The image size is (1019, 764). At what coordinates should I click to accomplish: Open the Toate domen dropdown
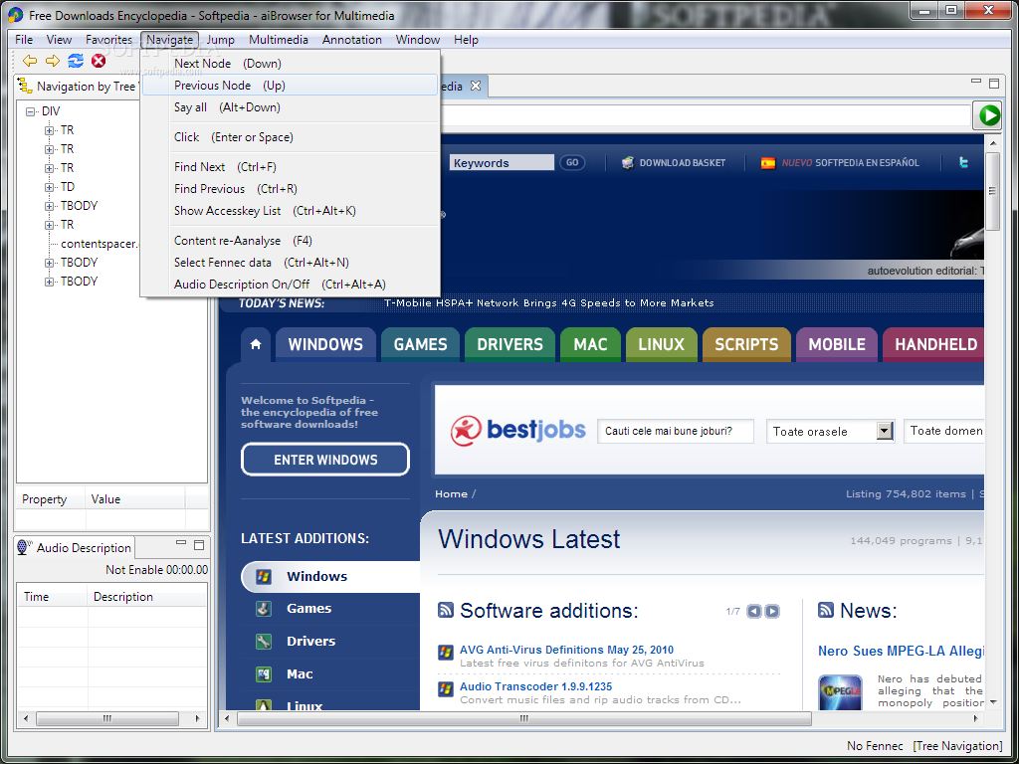coord(943,432)
